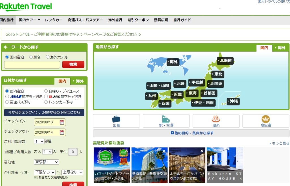Open the カフーリゾートフチャク コンド・ホテル thumbnail

(112, 165)
